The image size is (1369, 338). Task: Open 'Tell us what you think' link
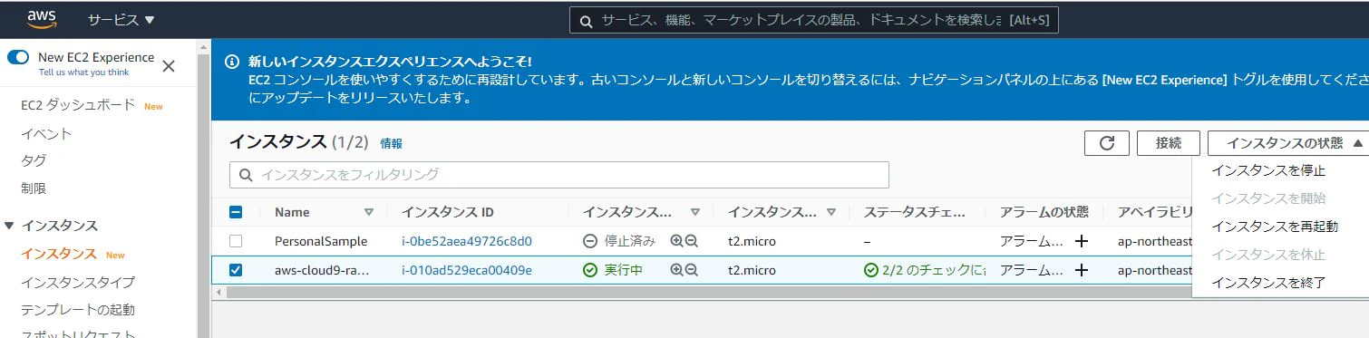[x=83, y=72]
